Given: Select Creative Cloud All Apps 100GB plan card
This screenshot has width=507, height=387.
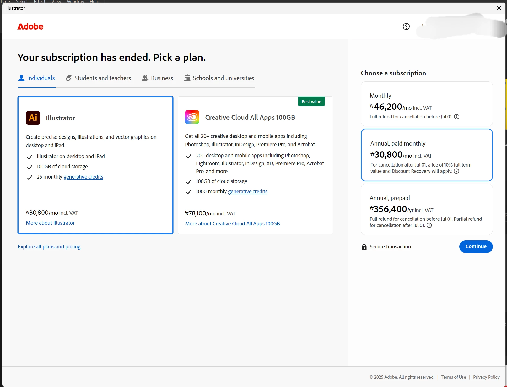Looking at the screenshot, I should 255,165.
